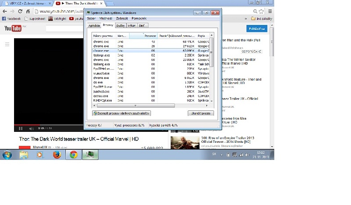Viewport: 351px width, 205px height.
Task: Click the network tray icon
Action: (x=241, y=155)
